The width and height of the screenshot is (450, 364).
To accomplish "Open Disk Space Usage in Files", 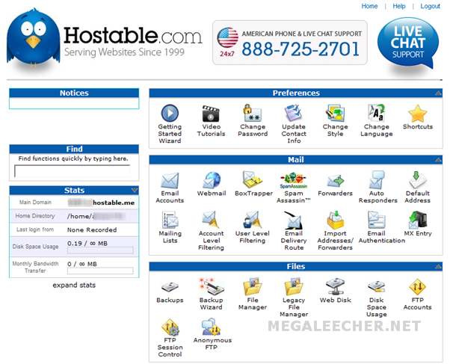I will tap(377, 297).
